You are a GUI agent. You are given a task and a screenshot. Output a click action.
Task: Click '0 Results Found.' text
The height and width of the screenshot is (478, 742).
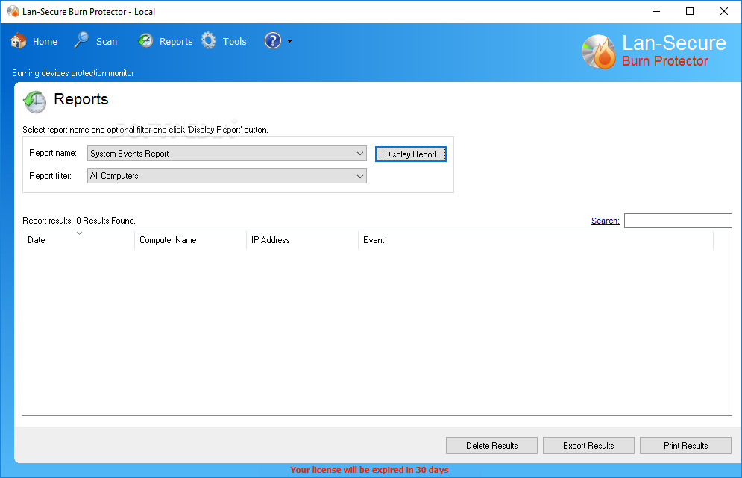click(x=106, y=221)
